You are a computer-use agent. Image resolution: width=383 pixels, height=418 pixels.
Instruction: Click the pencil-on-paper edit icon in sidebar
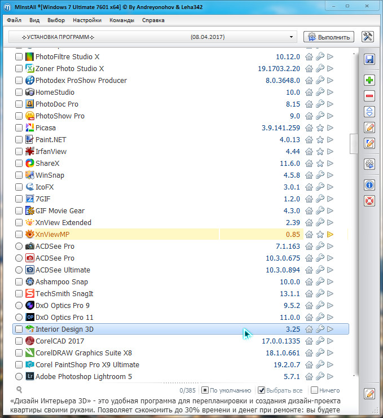click(x=369, y=127)
